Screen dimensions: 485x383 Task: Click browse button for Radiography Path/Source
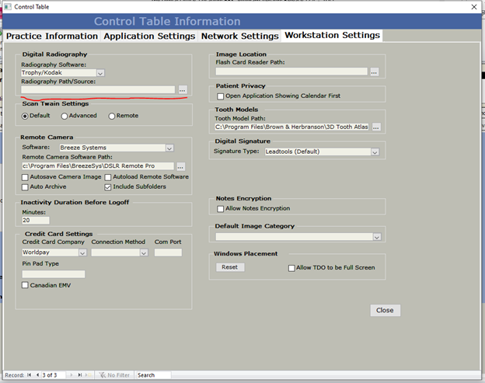(x=183, y=90)
